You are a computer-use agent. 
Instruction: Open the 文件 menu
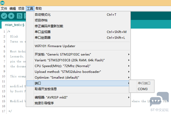pos(4,9)
